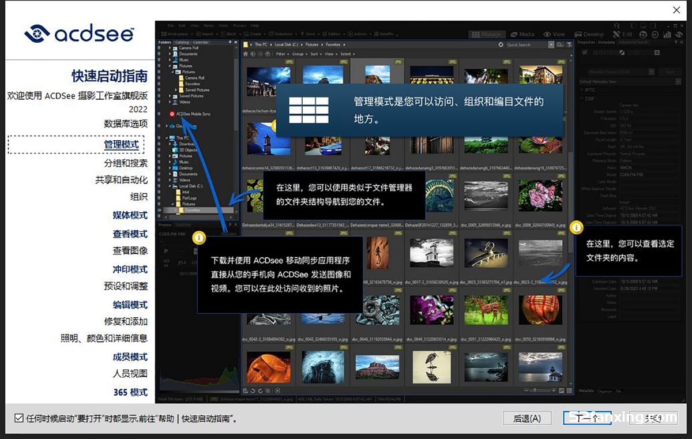
Task: Go to the 分组和搜索 page
Action: pos(126,163)
